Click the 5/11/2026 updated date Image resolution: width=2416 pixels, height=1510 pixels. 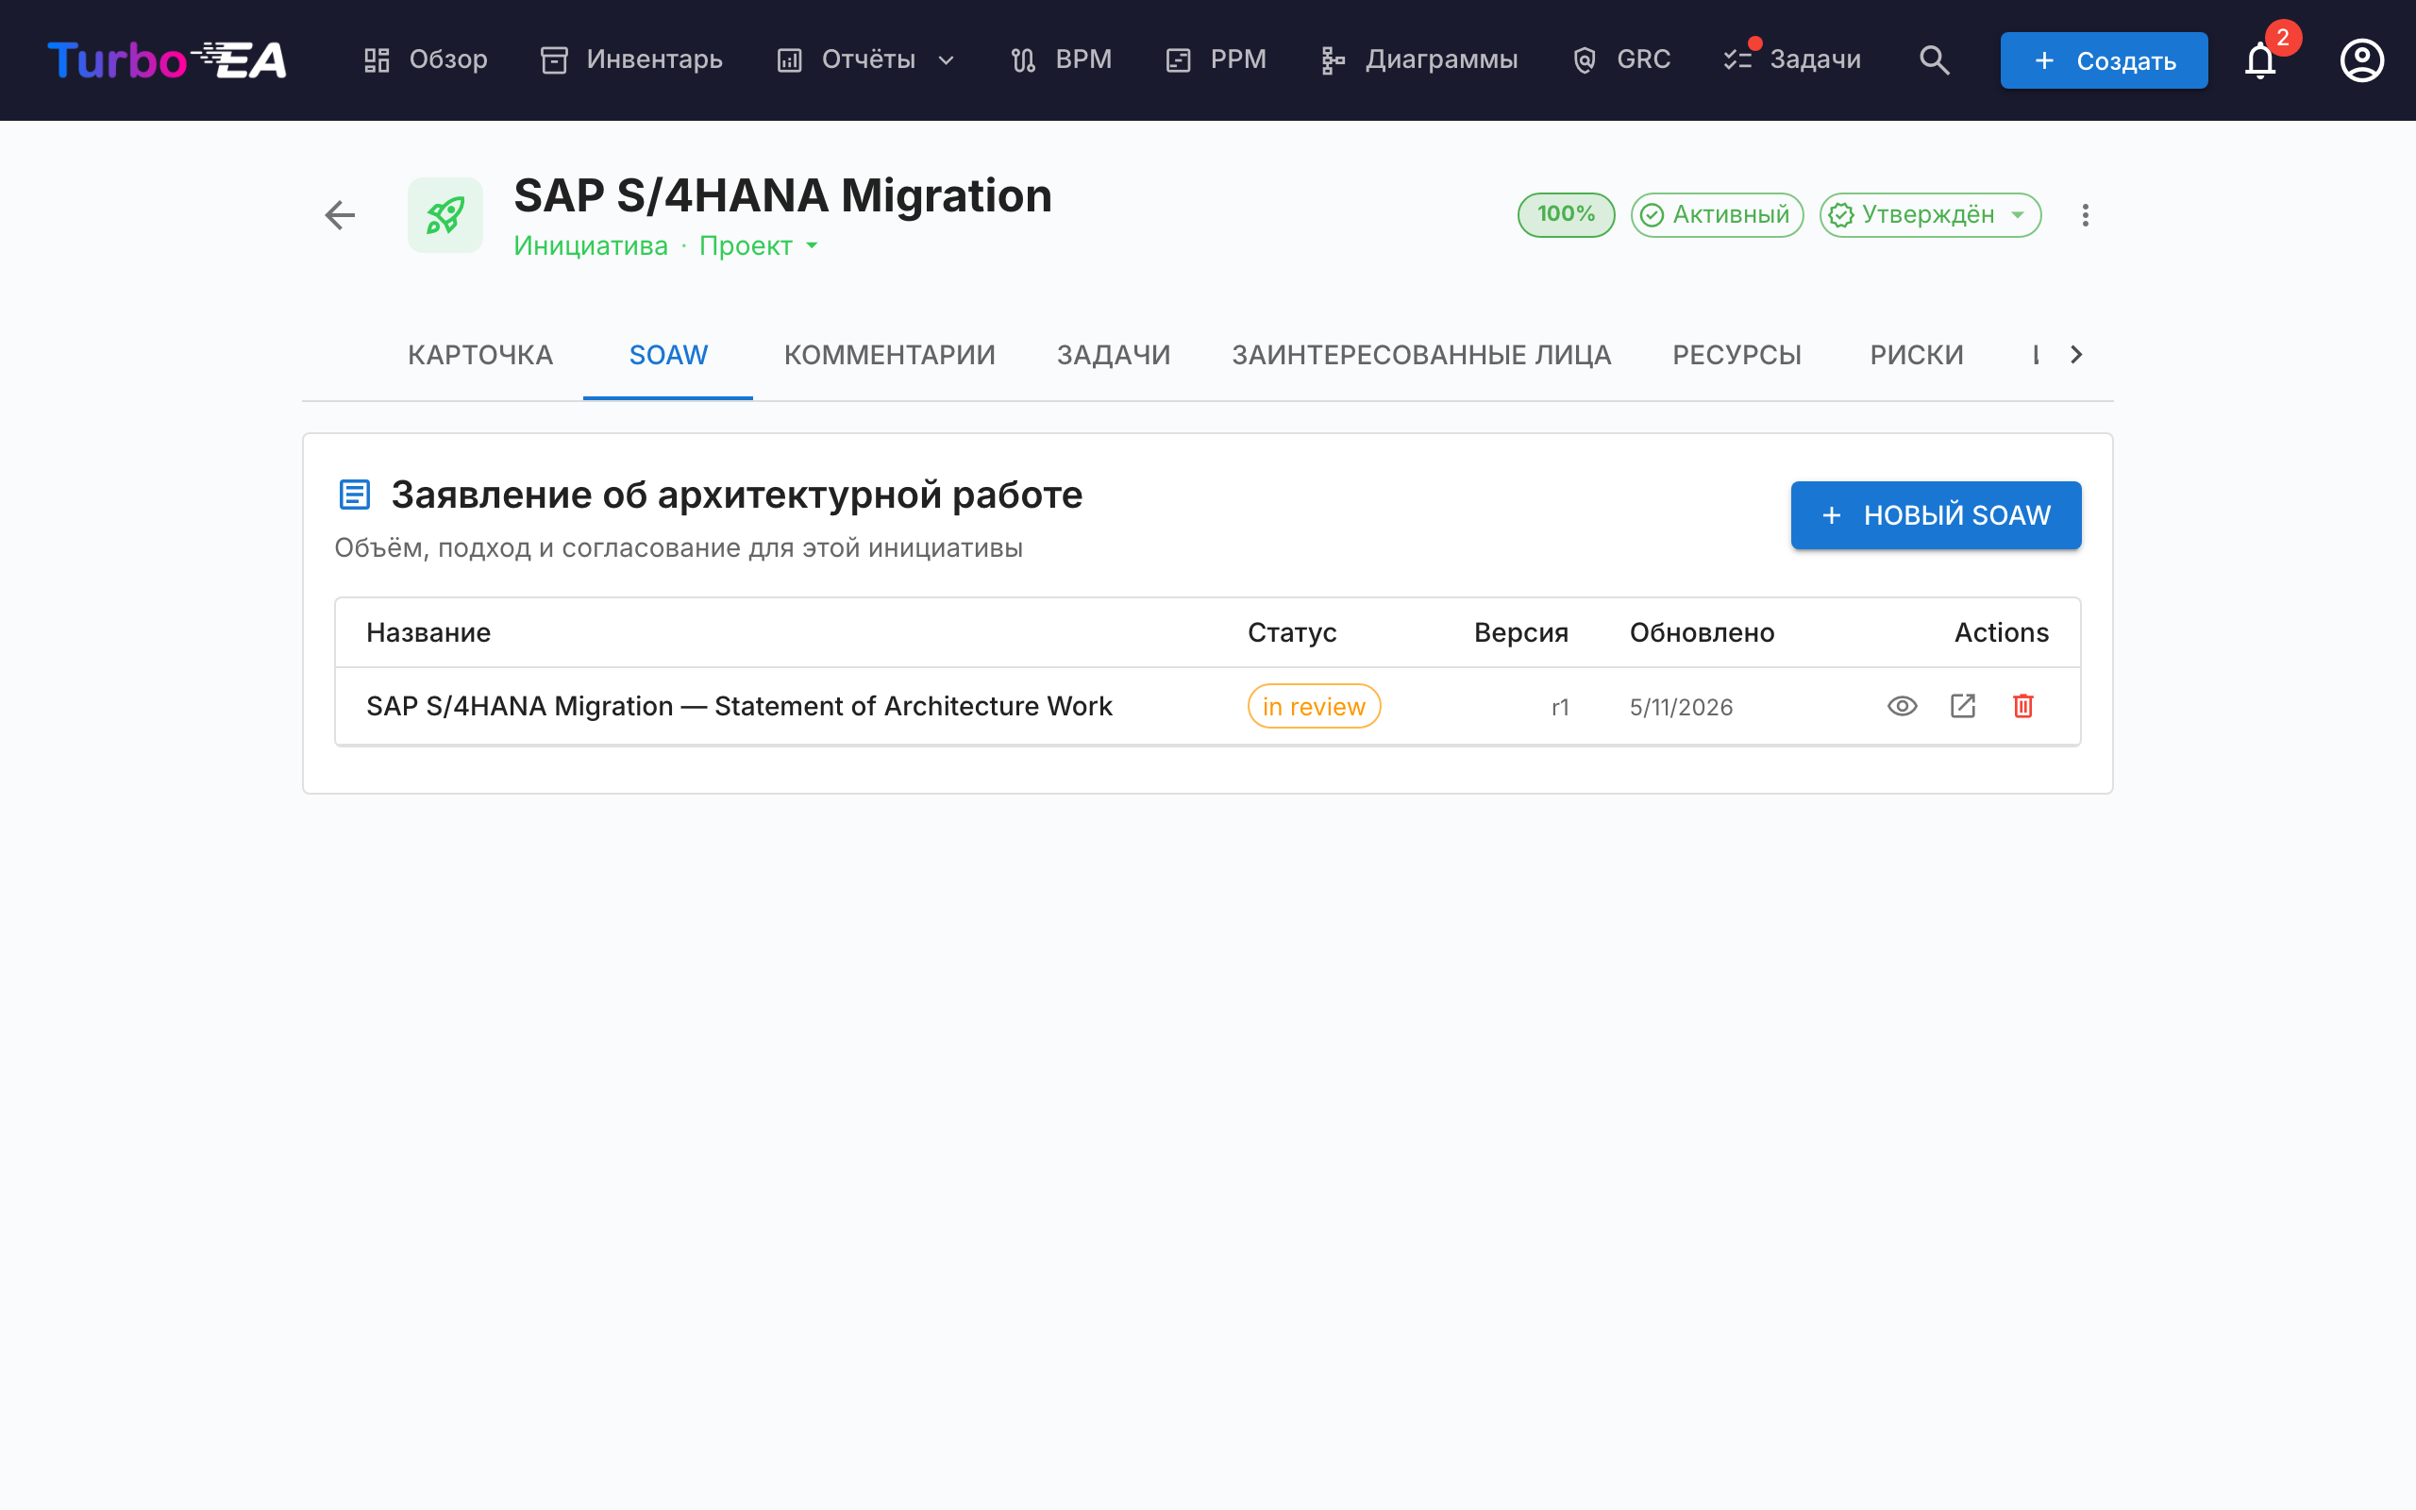pos(1681,707)
